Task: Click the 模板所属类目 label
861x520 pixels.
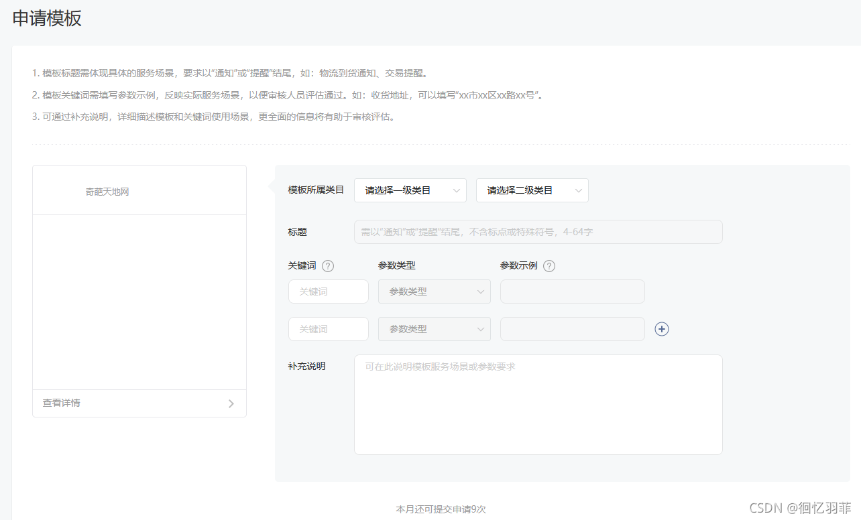Action: 316,190
